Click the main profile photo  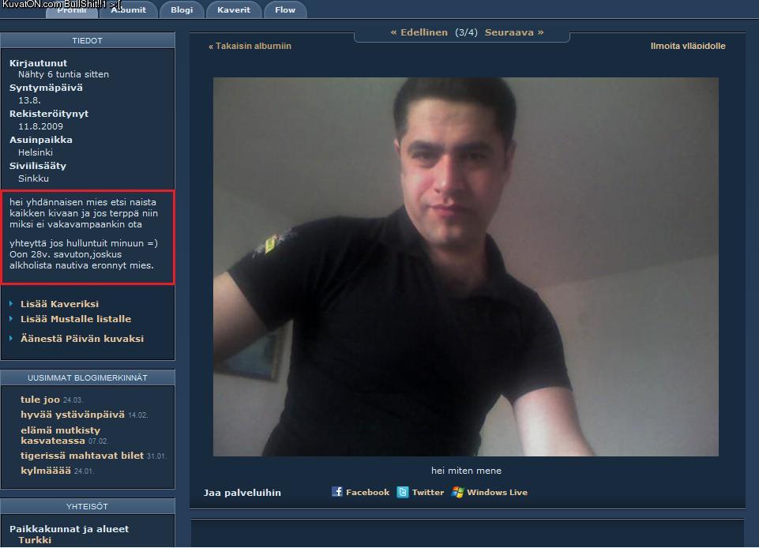(466, 267)
